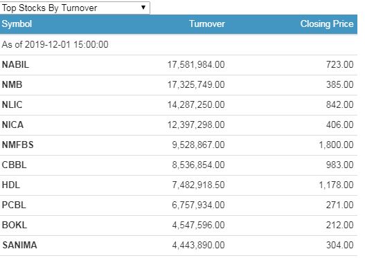Image resolution: width=365 pixels, height=258 pixels.
Task: Click NMFBS closing price 1,800.00
Action: (336, 145)
